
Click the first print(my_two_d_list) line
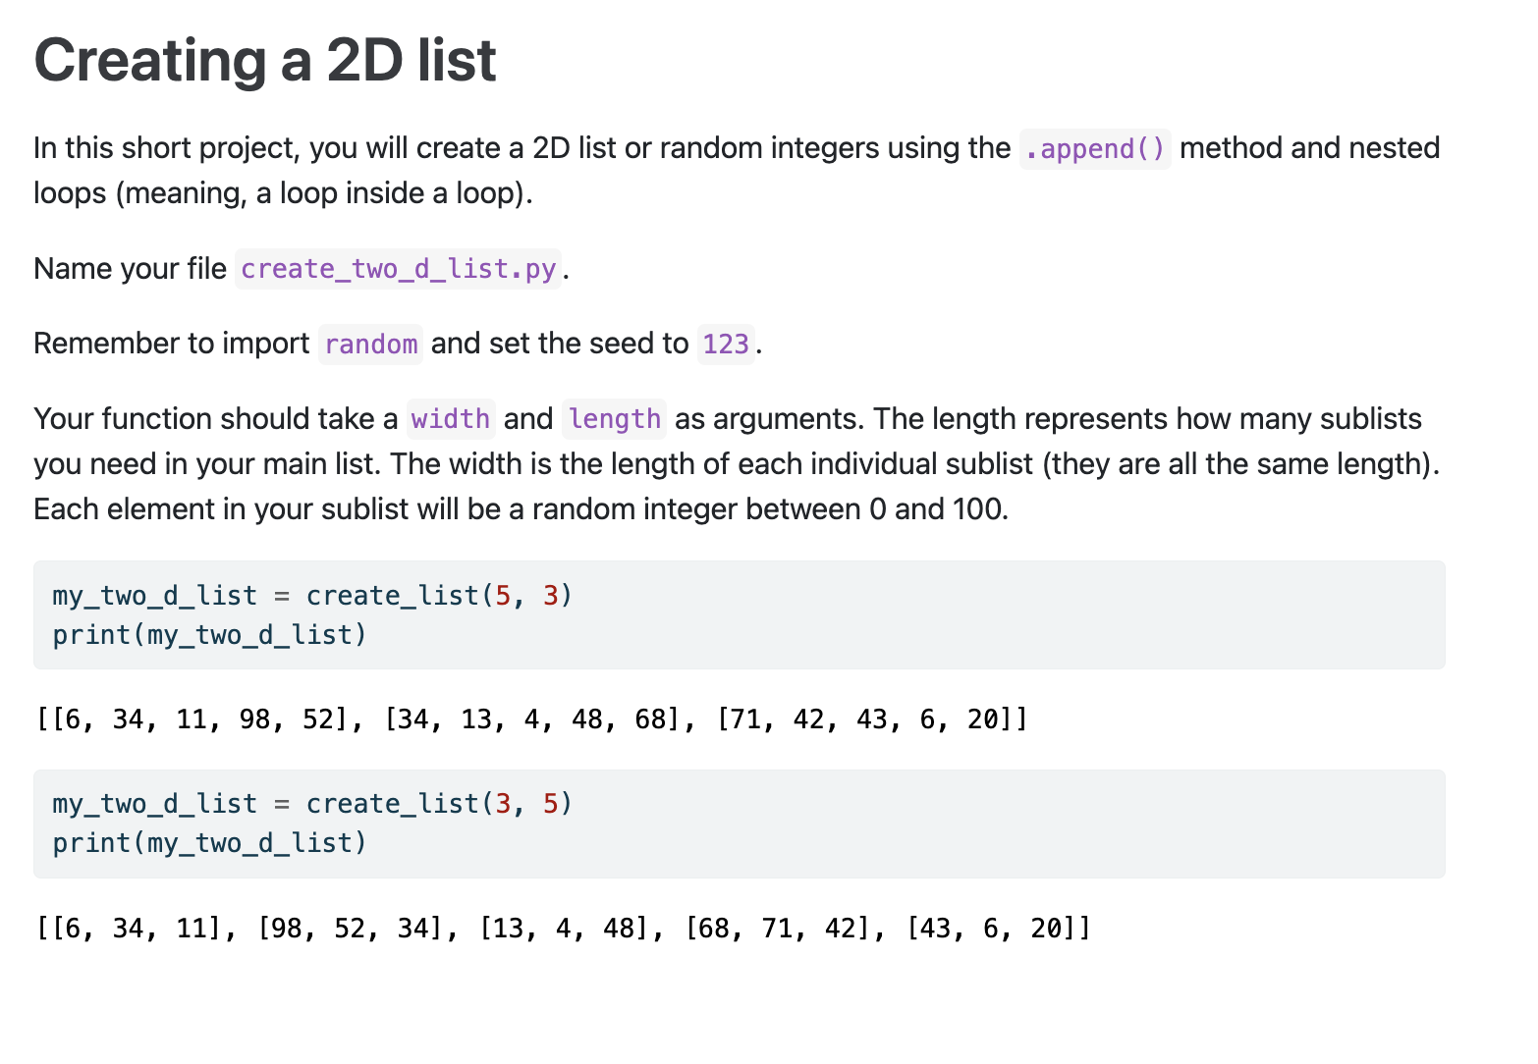tap(209, 635)
